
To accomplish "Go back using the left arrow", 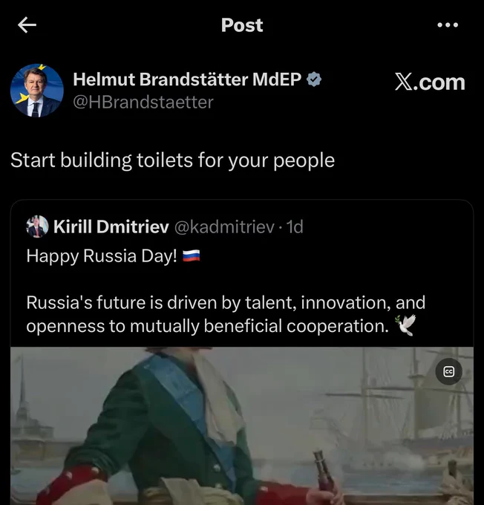I will click(27, 25).
